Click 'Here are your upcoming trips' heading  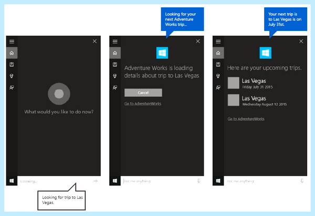[265, 68]
